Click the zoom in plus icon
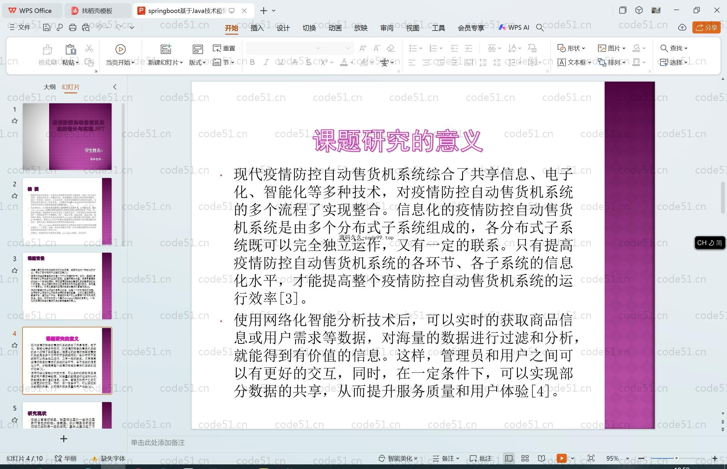The image size is (727, 469). (x=715, y=458)
